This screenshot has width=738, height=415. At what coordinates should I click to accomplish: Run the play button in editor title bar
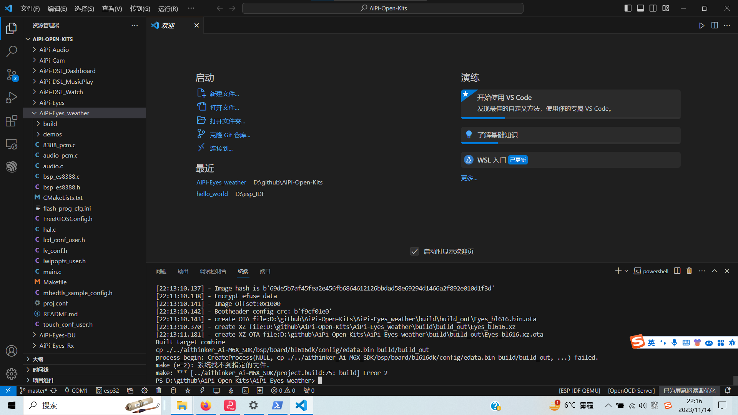click(702, 25)
